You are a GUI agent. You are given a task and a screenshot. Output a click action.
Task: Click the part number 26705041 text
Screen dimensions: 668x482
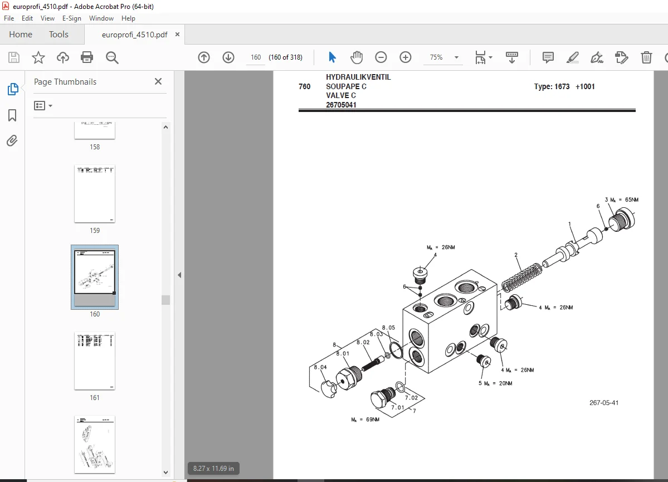(341, 105)
